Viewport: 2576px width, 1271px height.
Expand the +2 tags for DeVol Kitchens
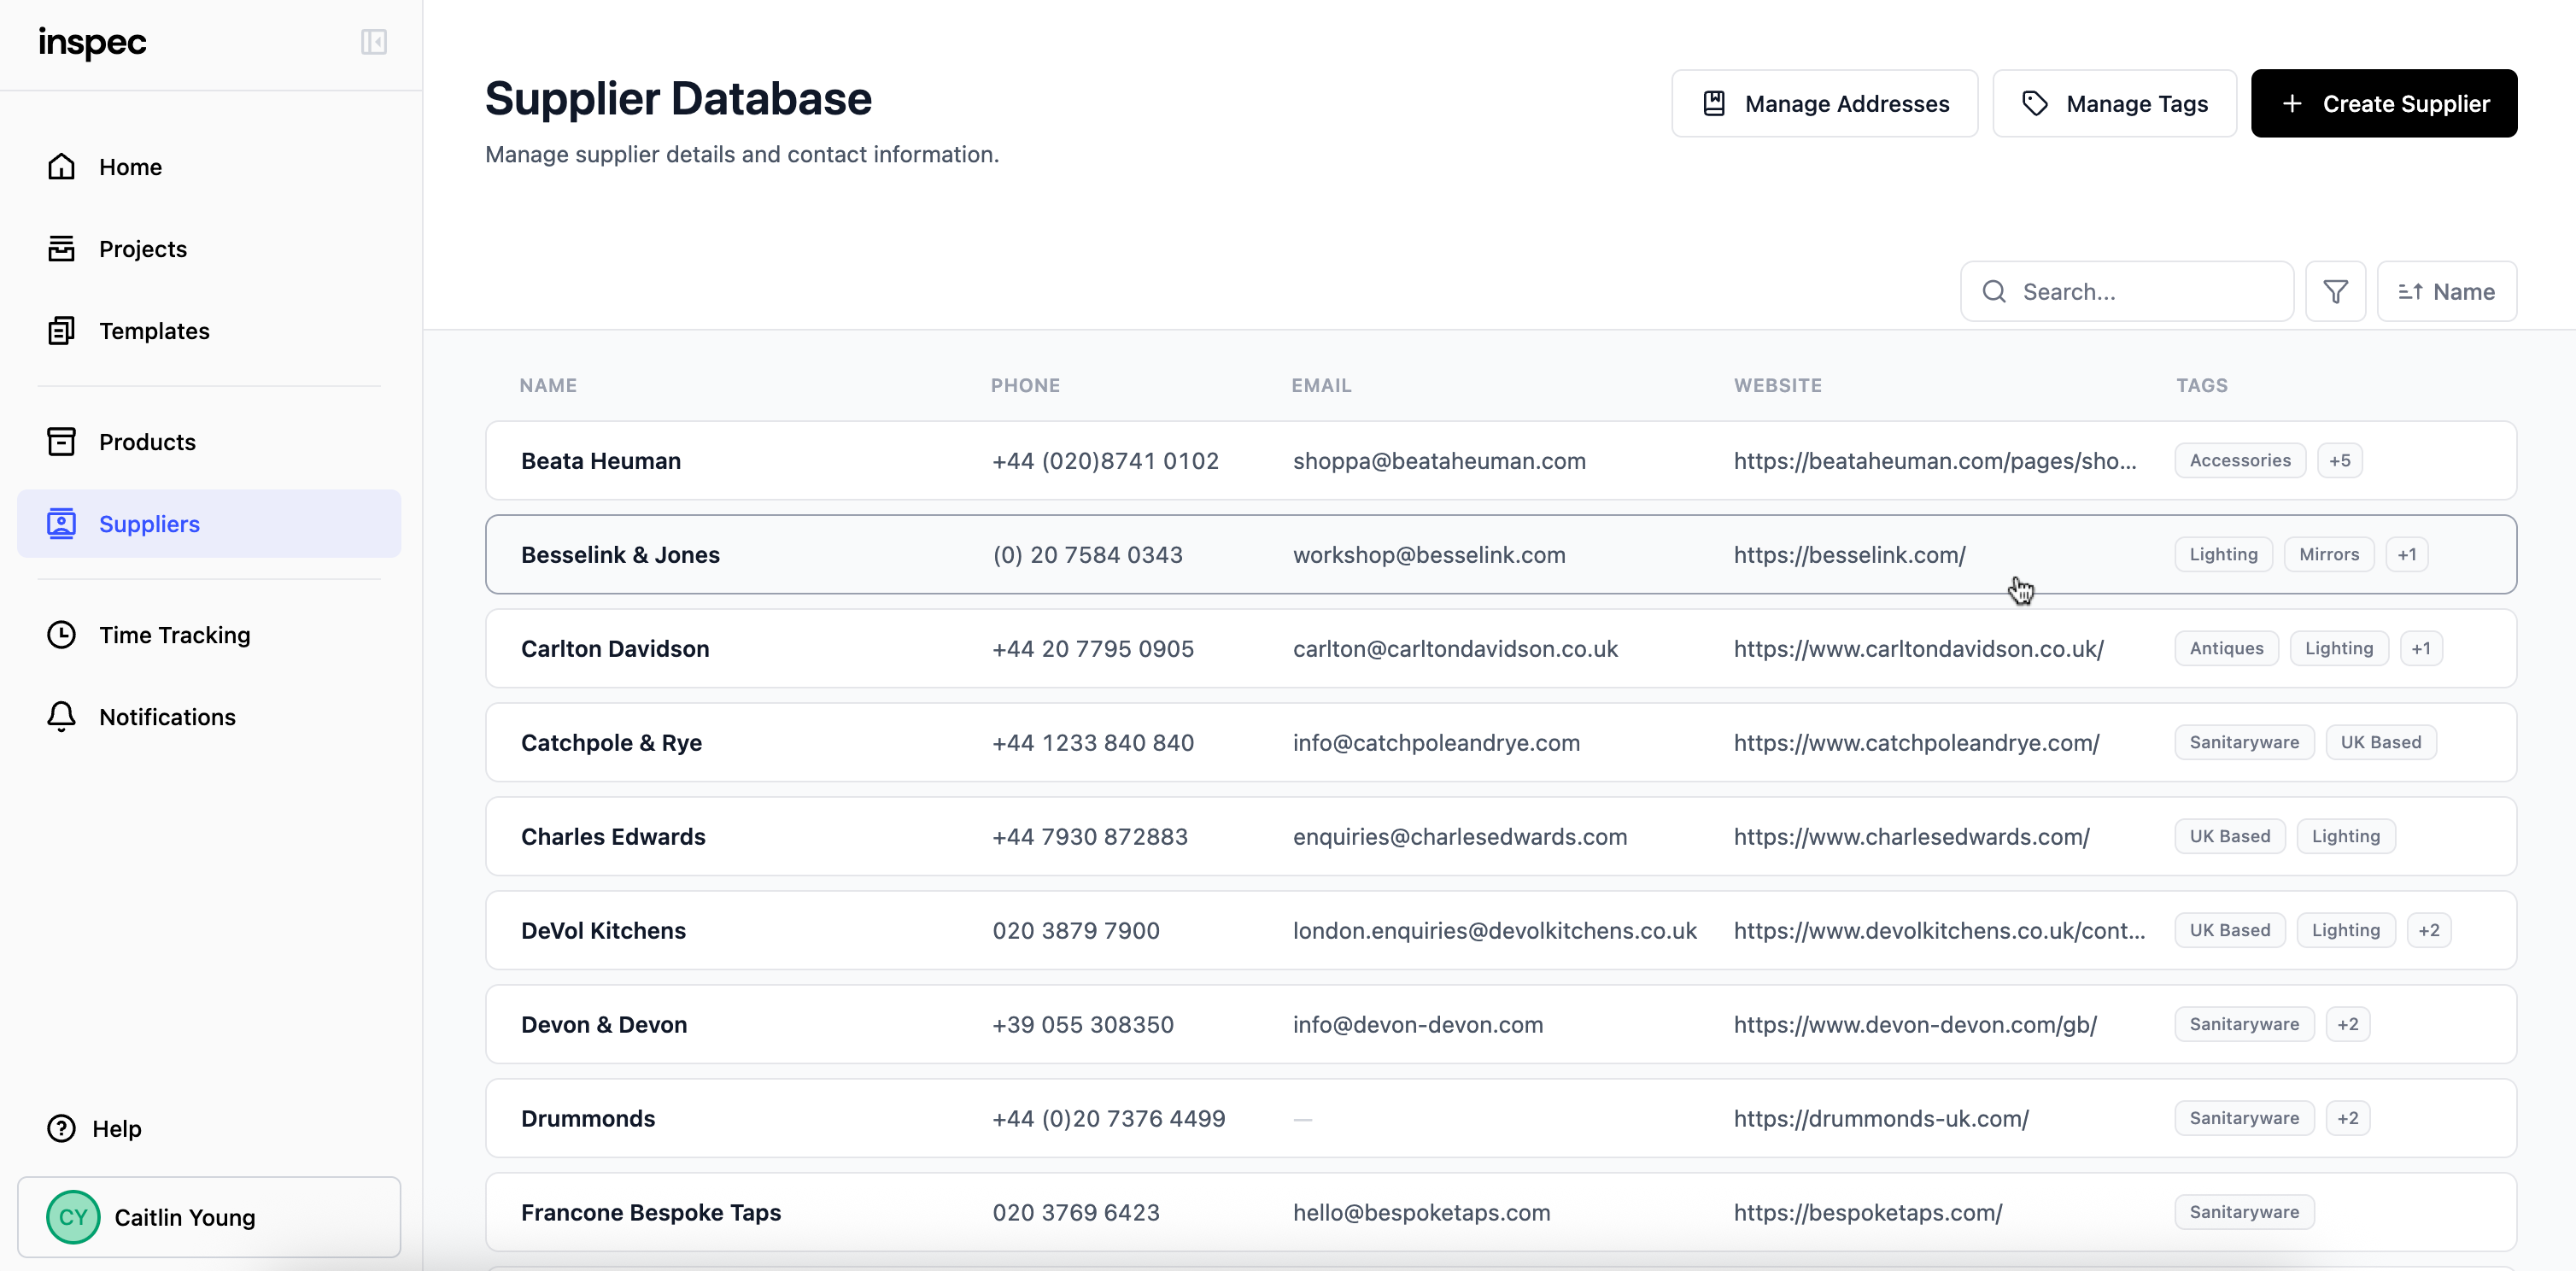pyautogui.click(x=2429, y=930)
